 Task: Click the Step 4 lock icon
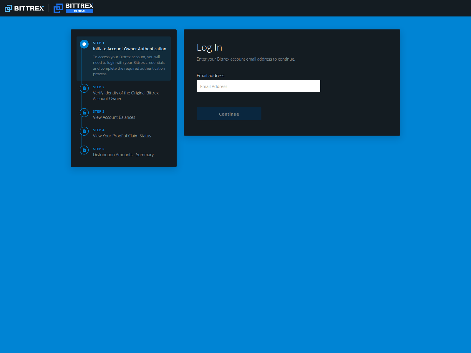pos(84,131)
